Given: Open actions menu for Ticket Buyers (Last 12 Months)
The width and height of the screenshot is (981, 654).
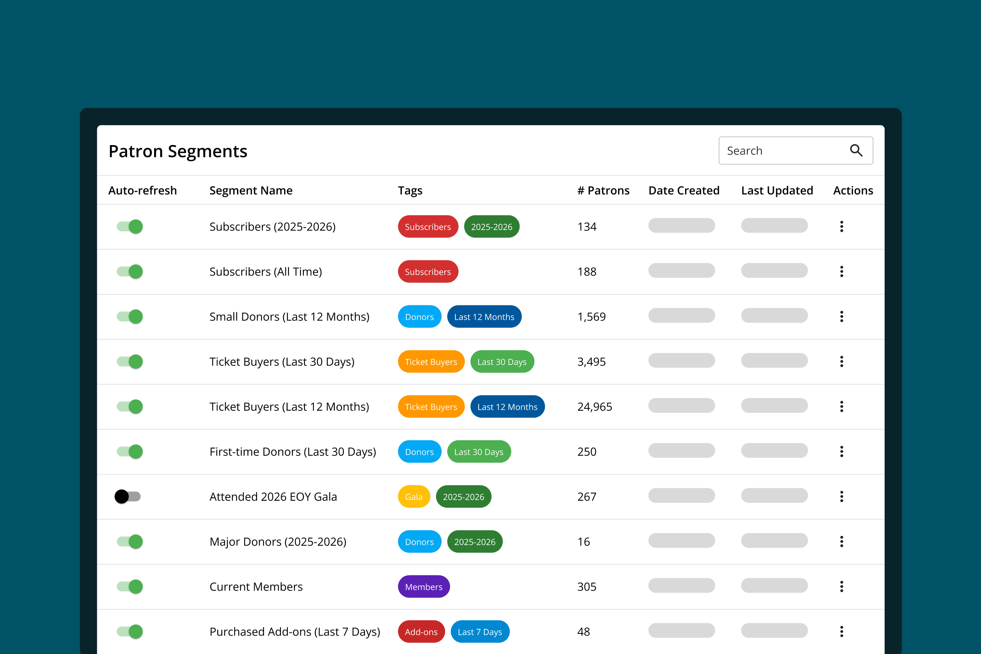Looking at the screenshot, I should (x=842, y=407).
